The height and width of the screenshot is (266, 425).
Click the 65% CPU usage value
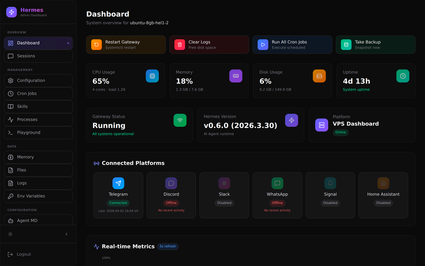[101, 81]
